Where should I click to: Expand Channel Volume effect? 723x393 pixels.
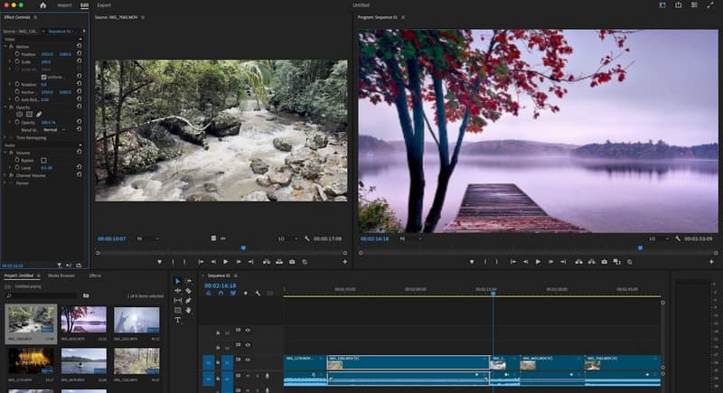5,175
